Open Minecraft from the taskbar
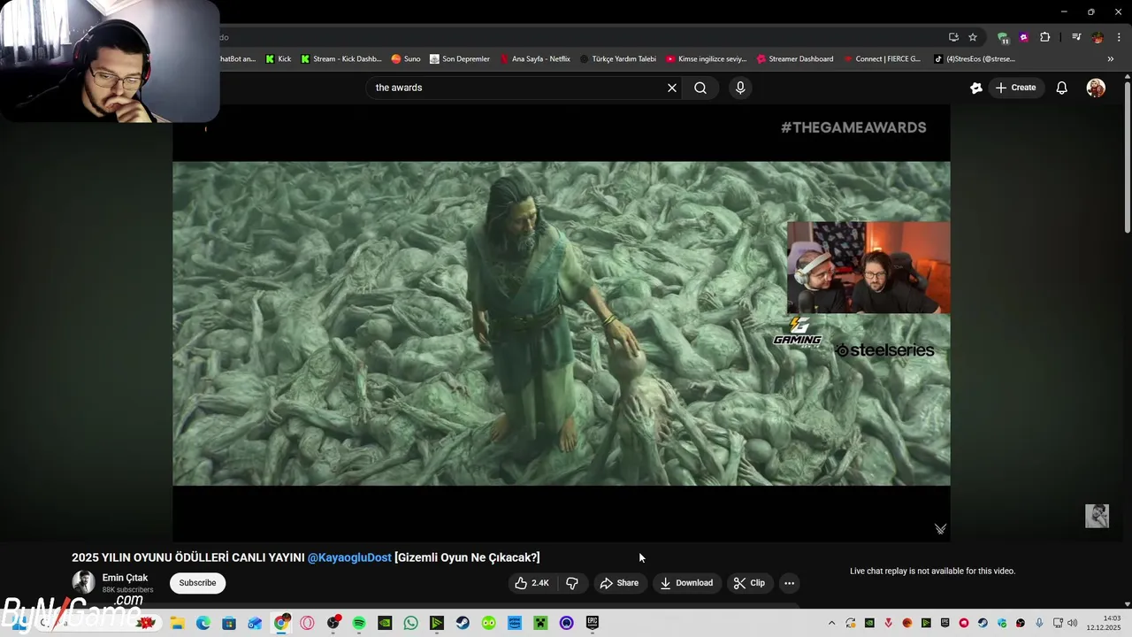Screen dimensions: 1132x637 pyautogui.click(x=540, y=623)
